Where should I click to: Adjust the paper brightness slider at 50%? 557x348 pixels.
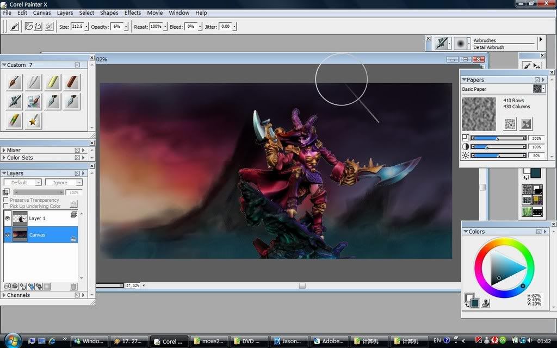click(x=498, y=156)
